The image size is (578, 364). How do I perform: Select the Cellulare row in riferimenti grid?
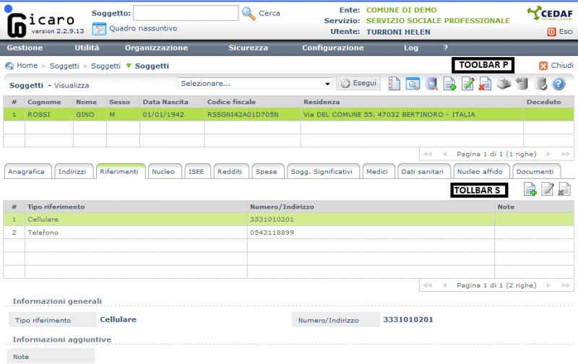[288, 220]
